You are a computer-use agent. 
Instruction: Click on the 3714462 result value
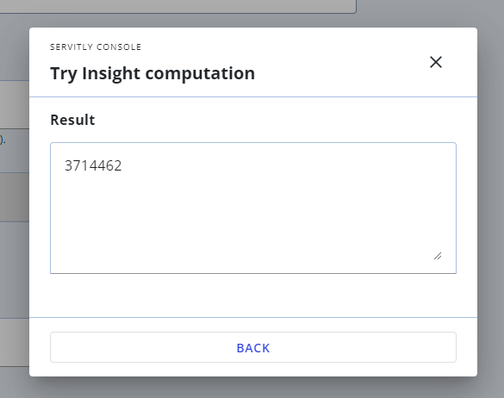point(93,166)
